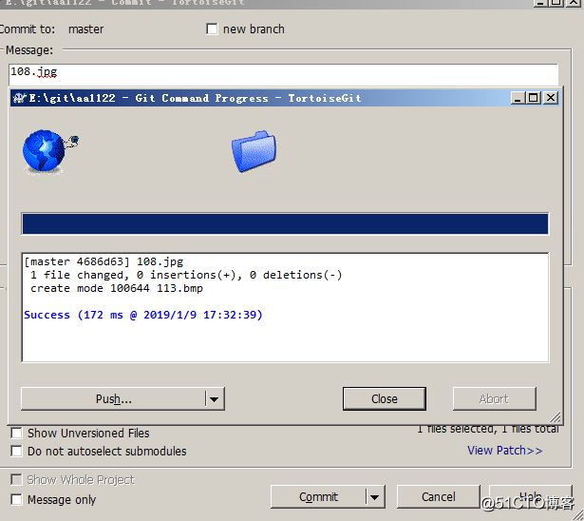584x521 pixels.
Task: Enable the Message only checkbox
Action: point(16,499)
